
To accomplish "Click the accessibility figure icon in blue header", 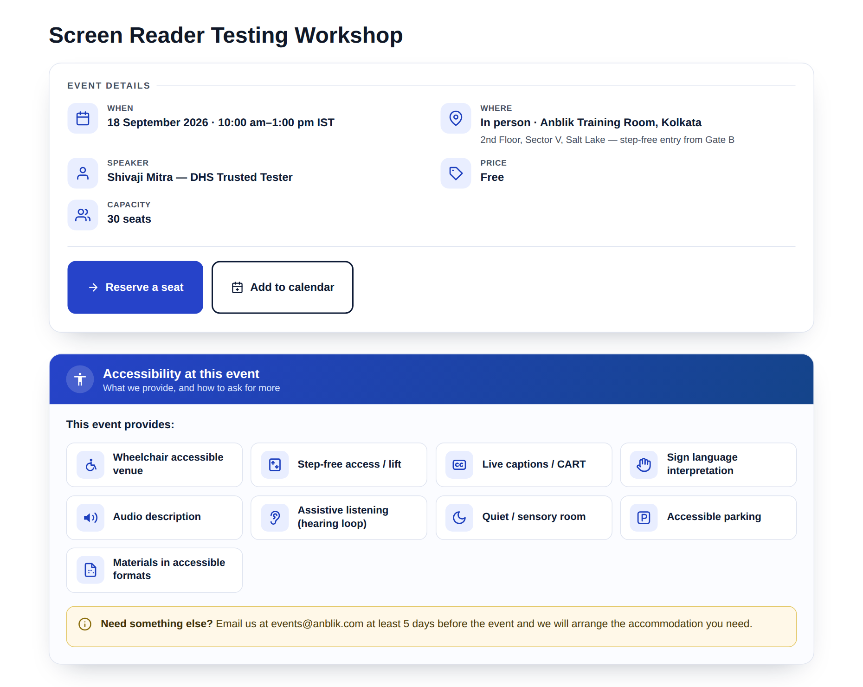I will (x=80, y=379).
